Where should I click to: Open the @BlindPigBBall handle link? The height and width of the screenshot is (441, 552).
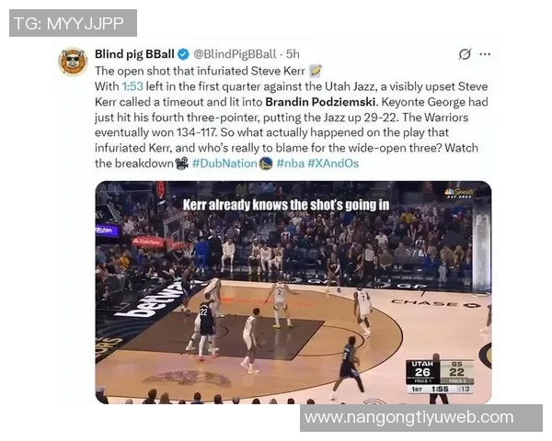[x=235, y=54]
